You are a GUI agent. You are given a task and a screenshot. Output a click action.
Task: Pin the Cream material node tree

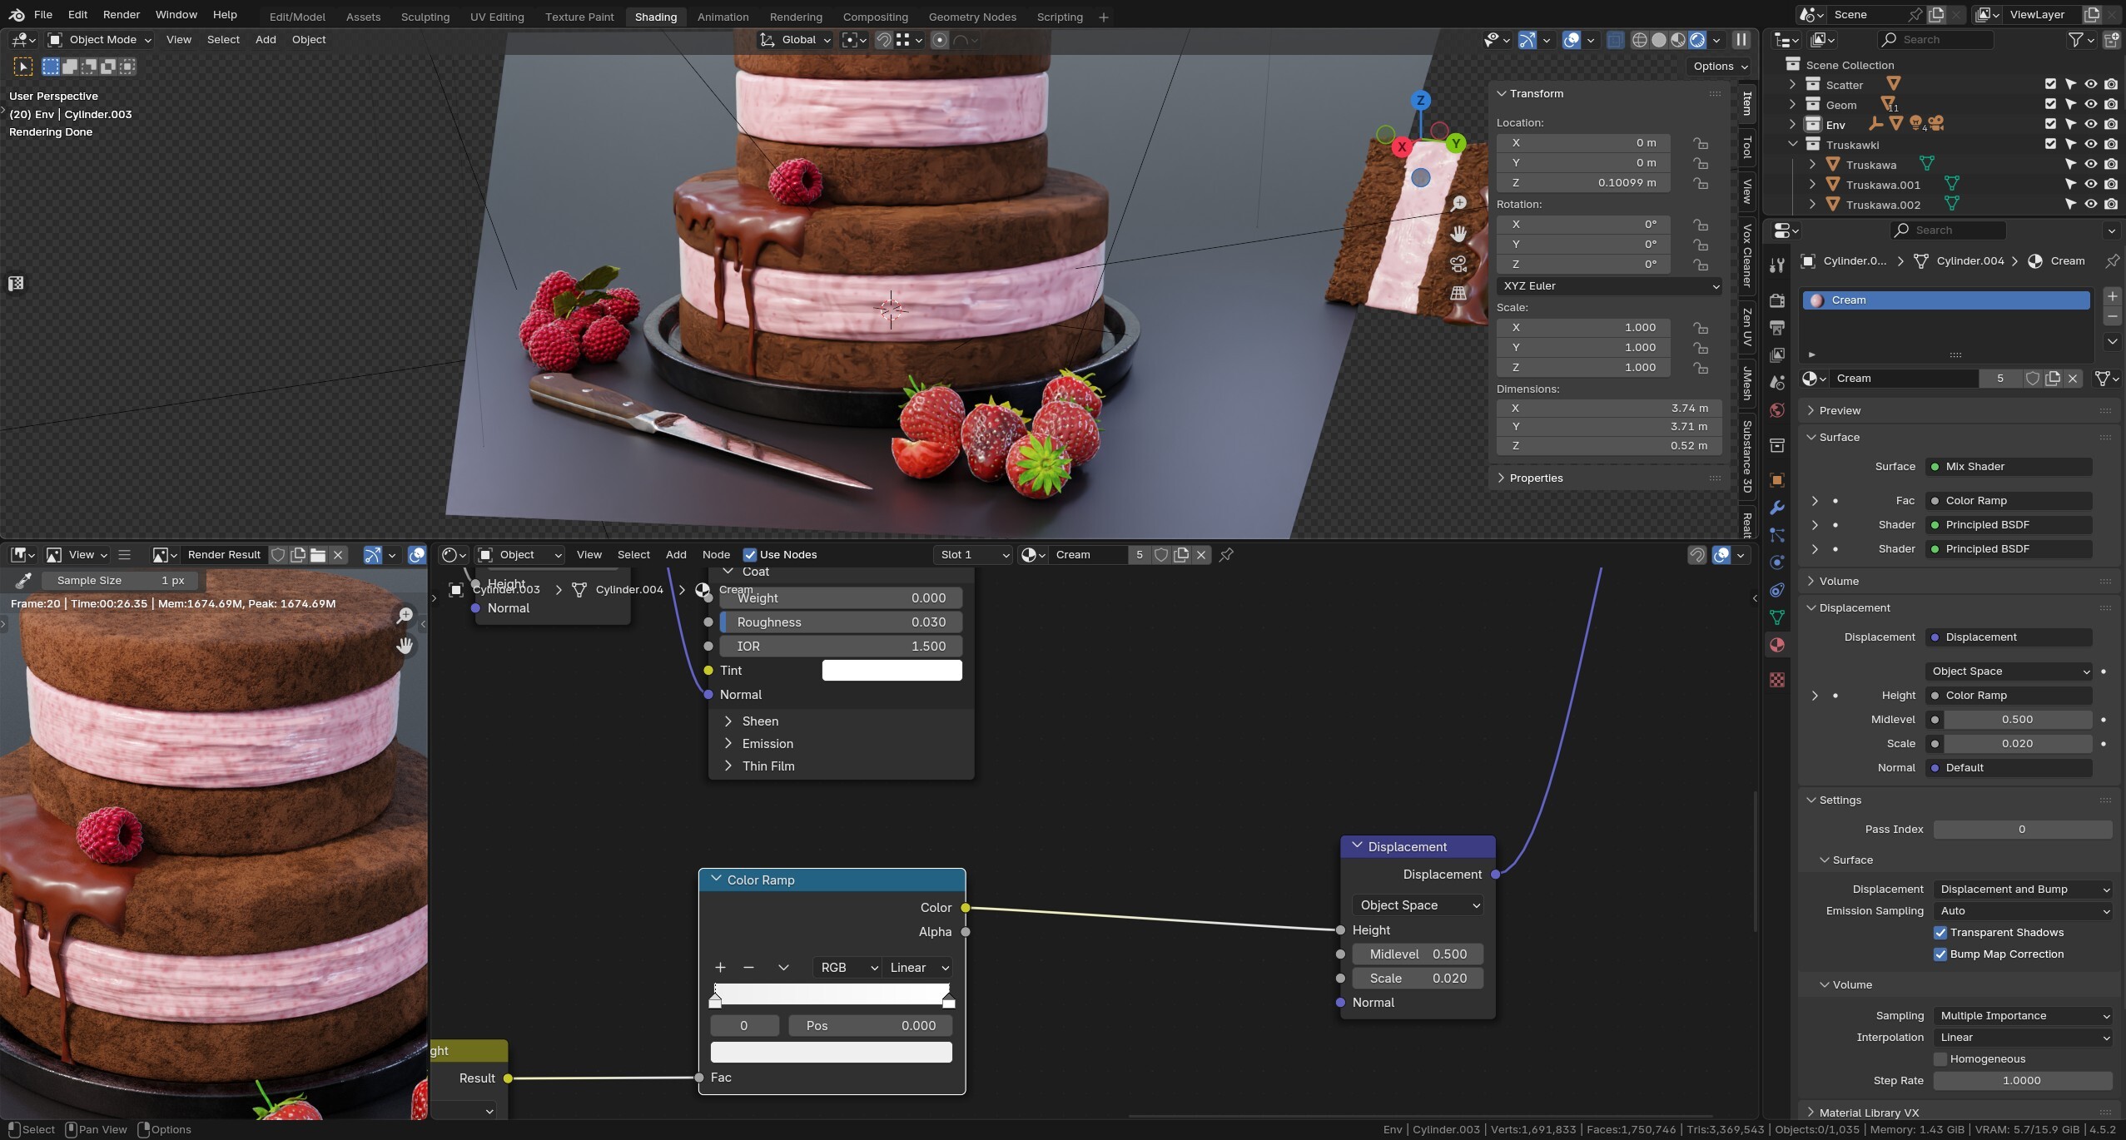pyautogui.click(x=1226, y=554)
